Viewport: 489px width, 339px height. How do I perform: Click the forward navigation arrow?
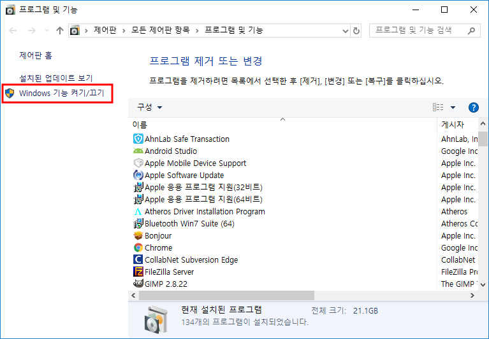click(x=31, y=31)
